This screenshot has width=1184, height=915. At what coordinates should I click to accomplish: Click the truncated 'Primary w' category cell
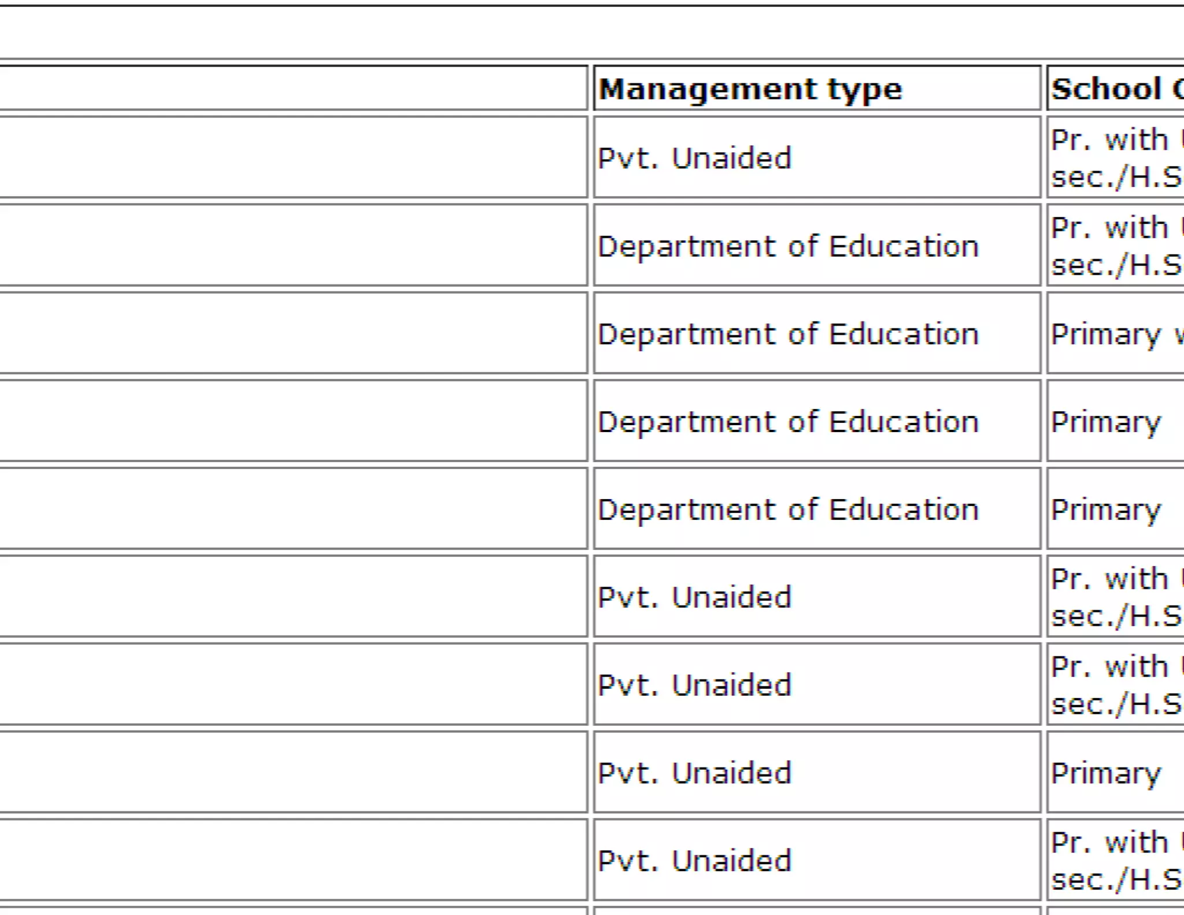tap(1116, 334)
